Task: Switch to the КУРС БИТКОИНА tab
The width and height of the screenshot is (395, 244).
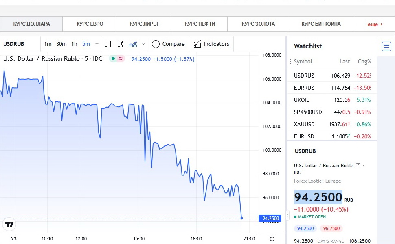Action: click(321, 24)
